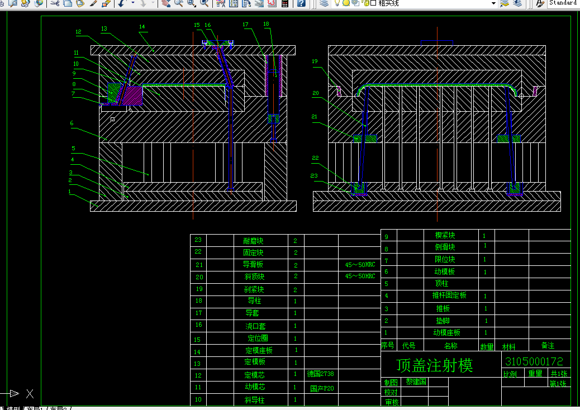Open the Zoom Window flyout tool
Screen dimensions: 580x410
(x=191, y=3)
